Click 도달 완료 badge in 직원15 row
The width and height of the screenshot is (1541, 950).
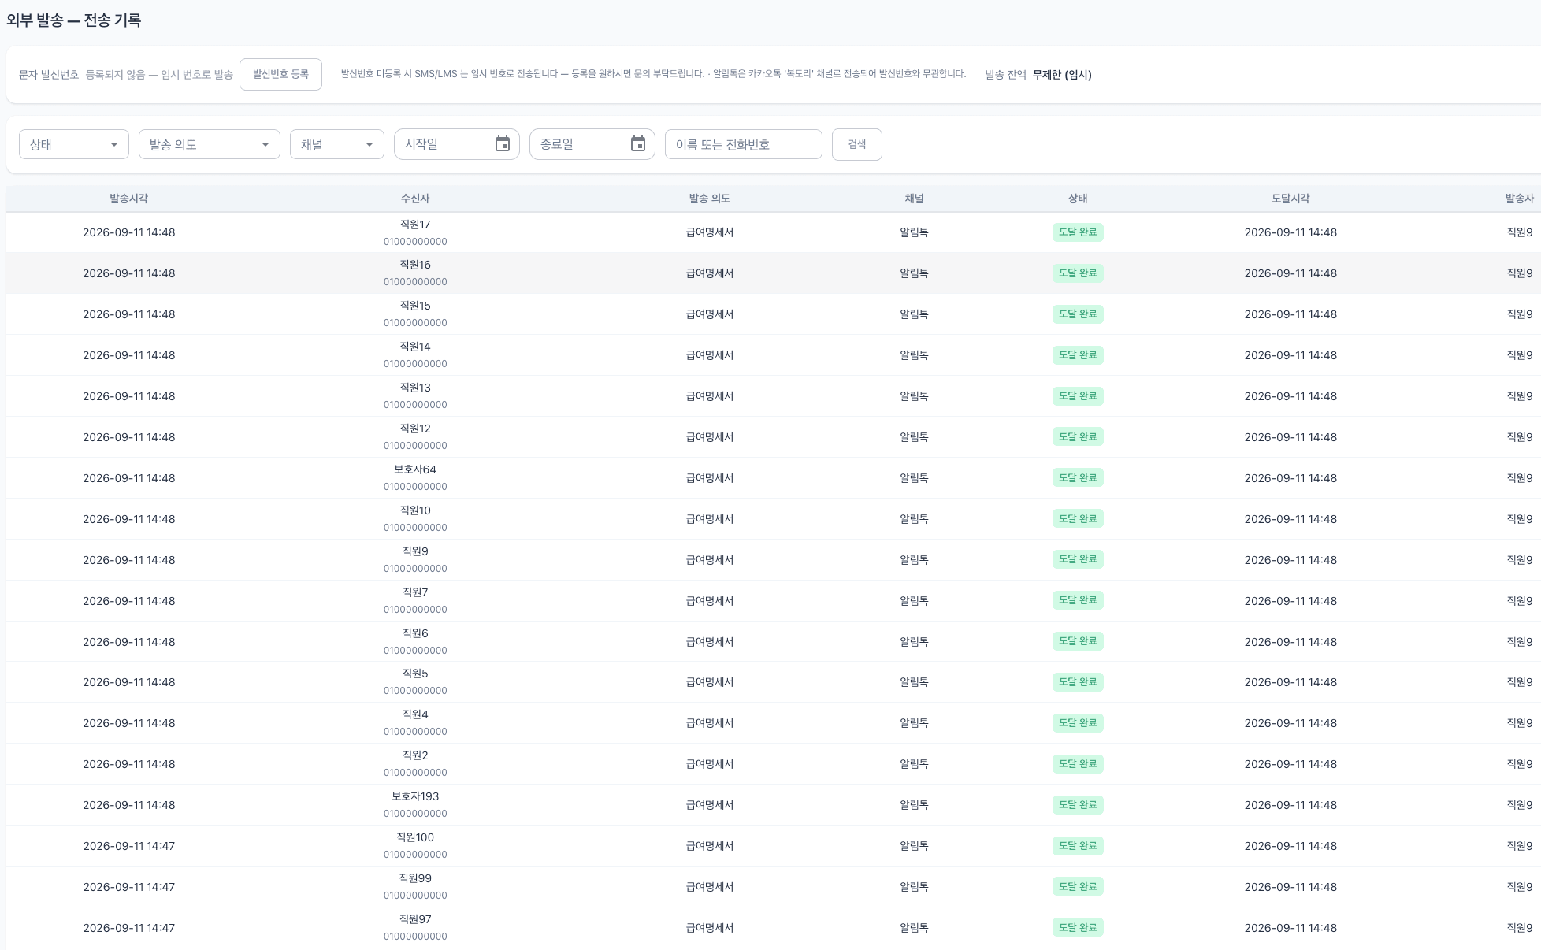(x=1078, y=314)
